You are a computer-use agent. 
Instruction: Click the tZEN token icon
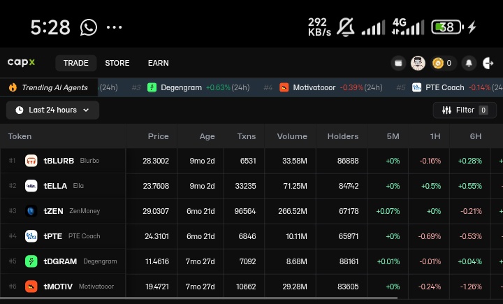click(x=31, y=211)
